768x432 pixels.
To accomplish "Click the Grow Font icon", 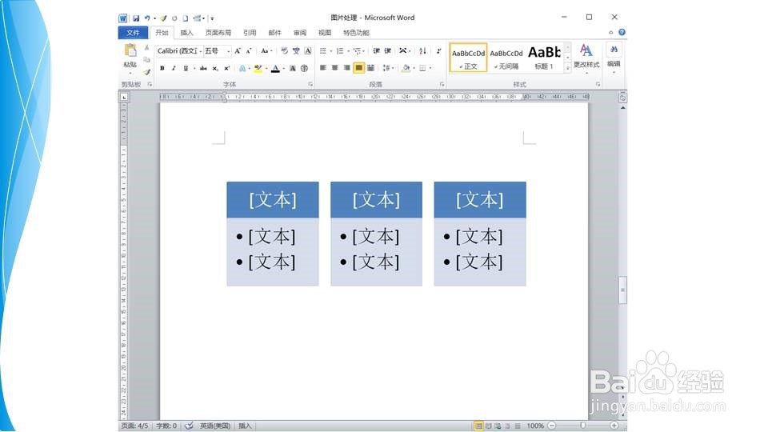I will [x=238, y=51].
